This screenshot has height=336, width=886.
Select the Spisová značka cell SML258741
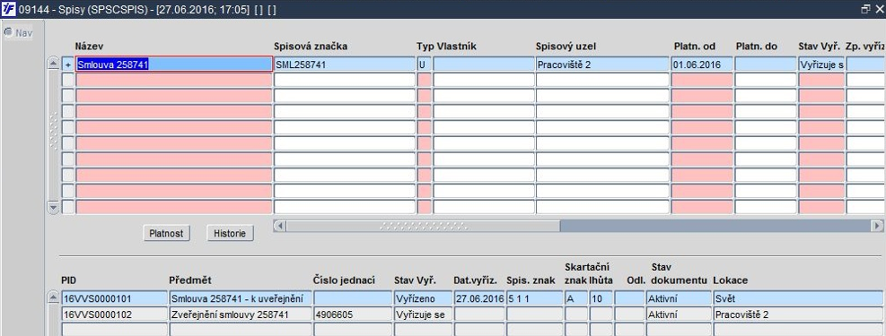pos(345,65)
